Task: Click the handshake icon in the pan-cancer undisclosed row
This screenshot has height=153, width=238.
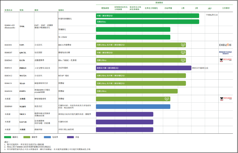Action: coord(166,99)
